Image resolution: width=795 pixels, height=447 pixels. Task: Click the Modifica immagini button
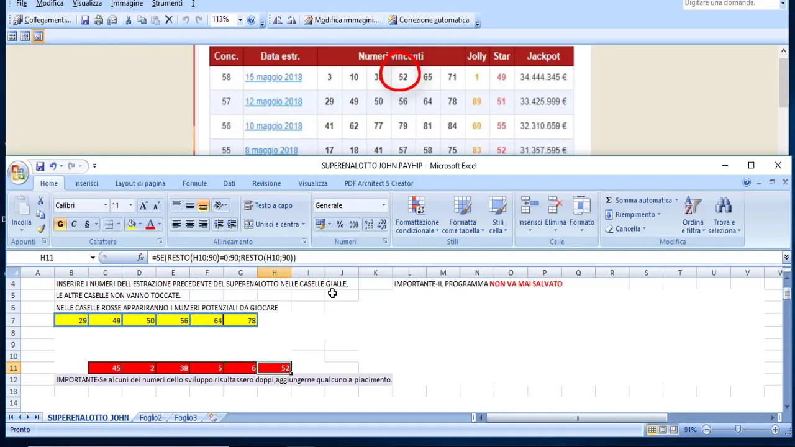click(x=341, y=20)
